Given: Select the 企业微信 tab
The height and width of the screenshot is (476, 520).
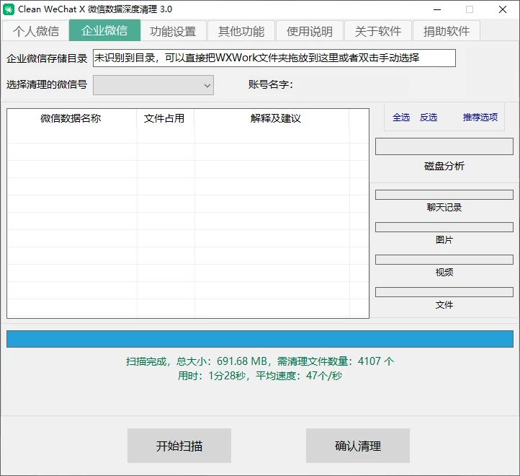Looking at the screenshot, I should [104, 31].
